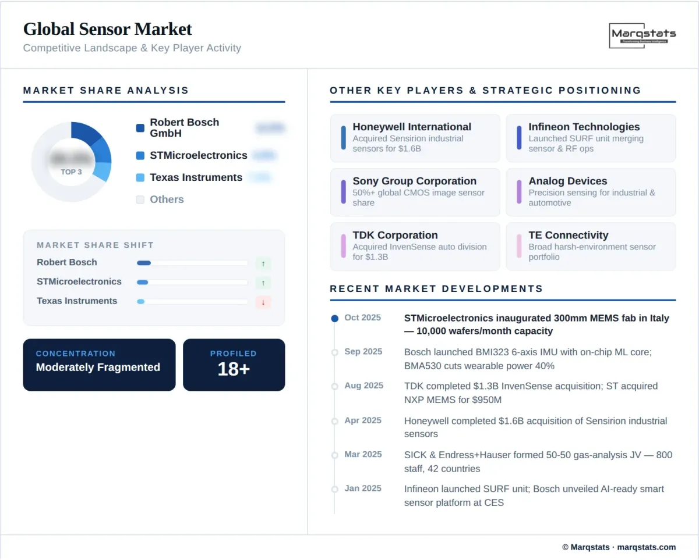Click the Concentration Moderately Fragmented tile

(99, 365)
